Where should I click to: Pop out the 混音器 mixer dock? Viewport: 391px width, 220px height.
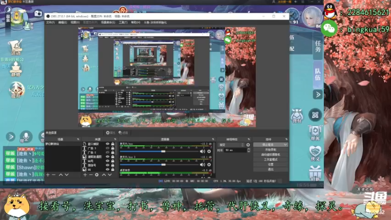point(213,139)
